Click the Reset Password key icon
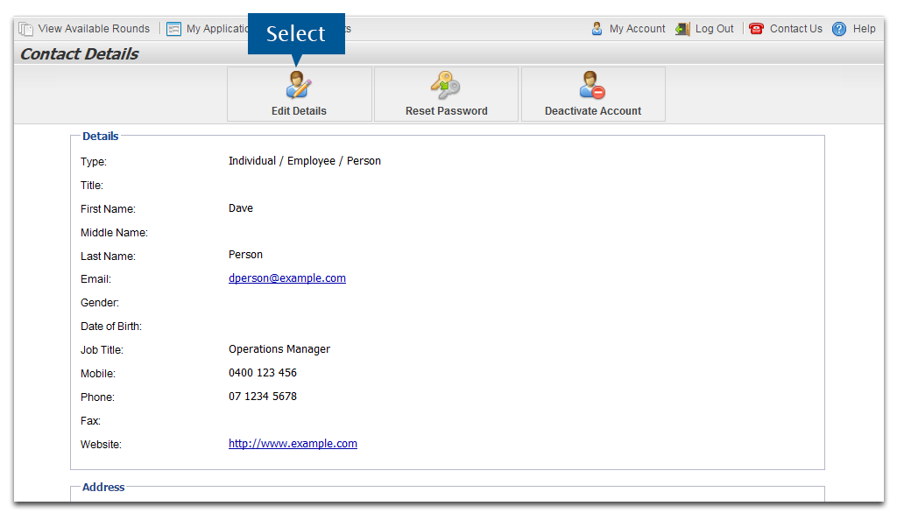Screen dimensions: 897x520 click(x=446, y=85)
